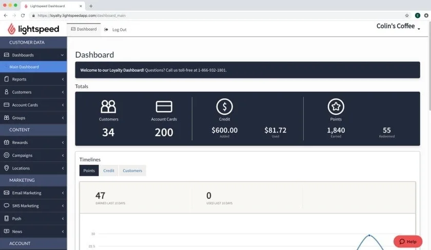Expand the Campaigns sidebar section
Viewport: 431px width, 250px height.
click(33, 155)
